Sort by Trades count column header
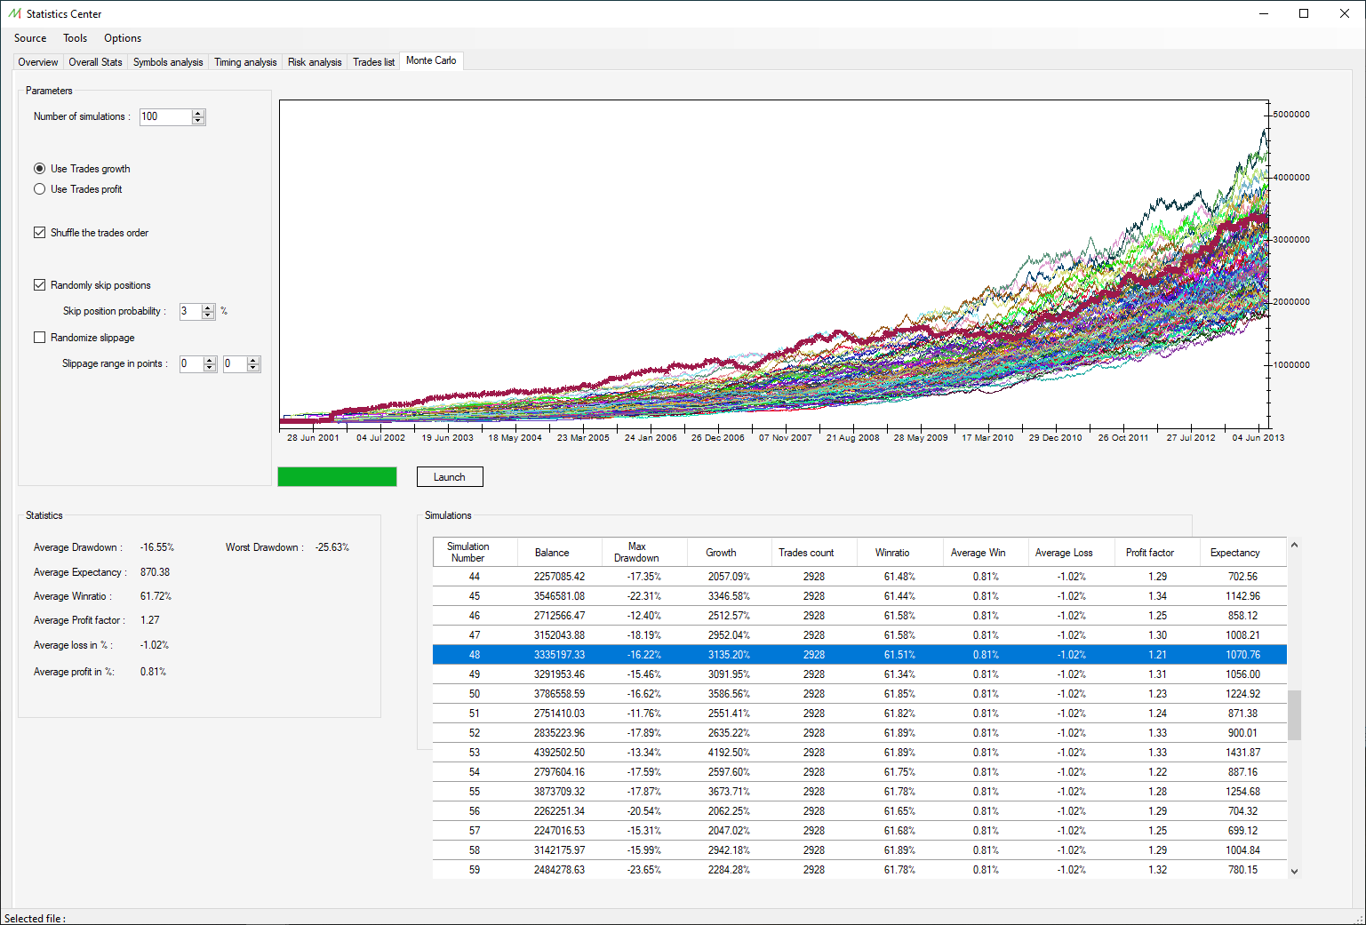This screenshot has height=925, width=1366. click(x=814, y=552)
